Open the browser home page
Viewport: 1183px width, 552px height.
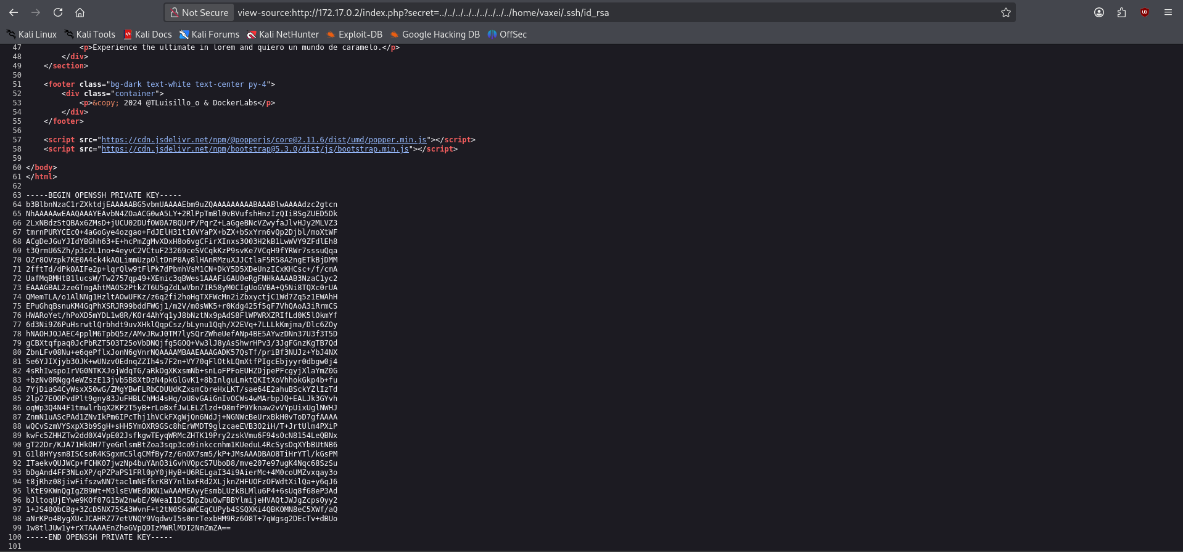[x=80, y=12]
